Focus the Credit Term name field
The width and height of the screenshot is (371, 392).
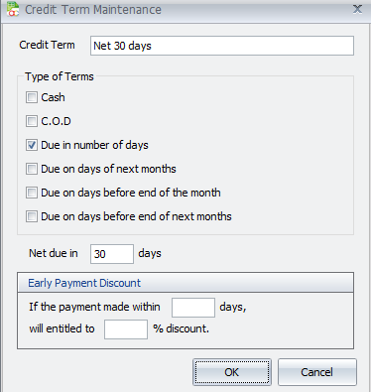click(x=222, y=46)
